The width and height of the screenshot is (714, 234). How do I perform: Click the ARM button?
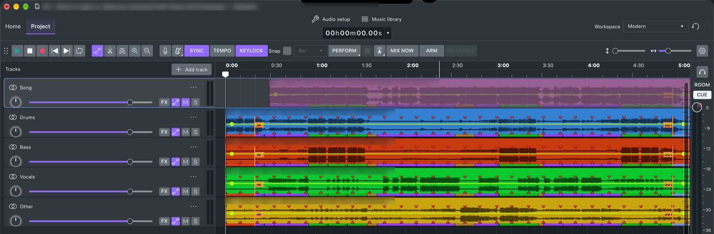pos(432,51)
